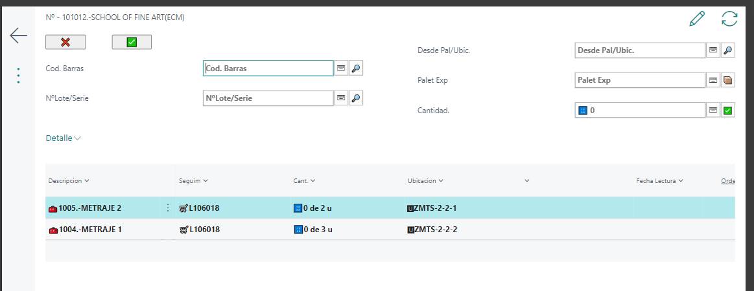Image resolution: width=754 pixels, height=291 pixels.
Task: Click location ZMTS-2-2-1
Action: tap(435, 208)
